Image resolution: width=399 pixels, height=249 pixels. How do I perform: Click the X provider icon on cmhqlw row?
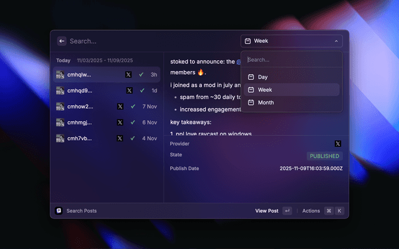(x=128, y=75)
